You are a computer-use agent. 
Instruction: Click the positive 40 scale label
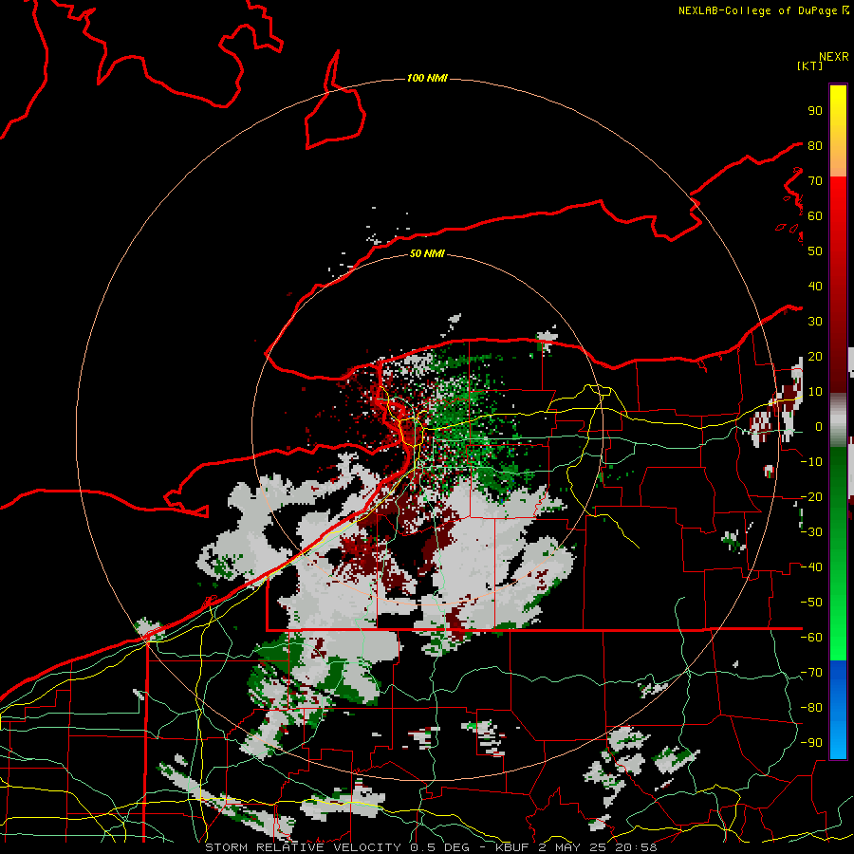coord(815,286)
